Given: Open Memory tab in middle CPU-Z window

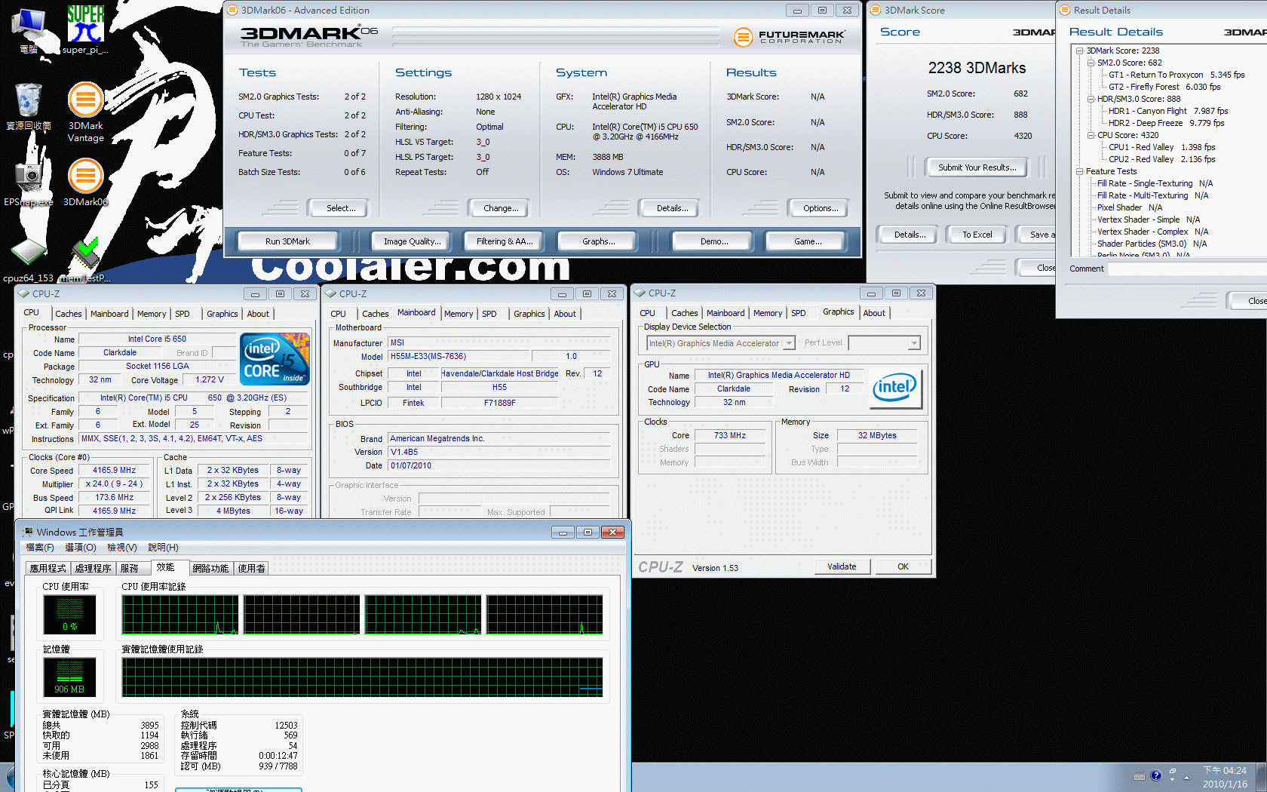Looking at the screenshot, I should click(459, 314).
